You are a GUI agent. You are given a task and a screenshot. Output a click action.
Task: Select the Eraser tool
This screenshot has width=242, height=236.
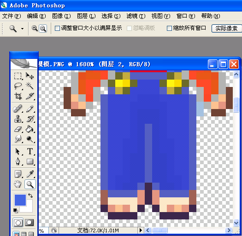pos(18,129)
